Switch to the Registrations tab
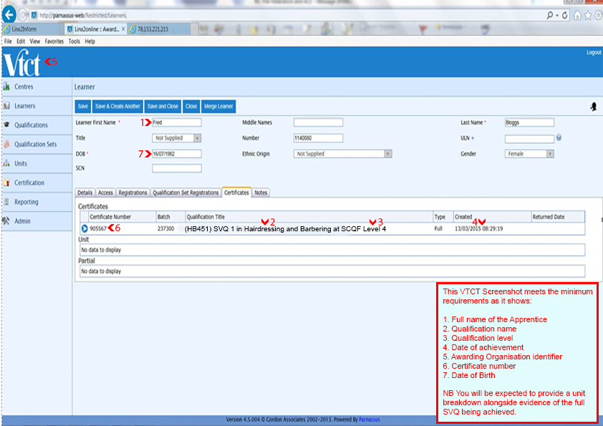The width and height of the screenshot is (603, 426). (x=132, y=193)
